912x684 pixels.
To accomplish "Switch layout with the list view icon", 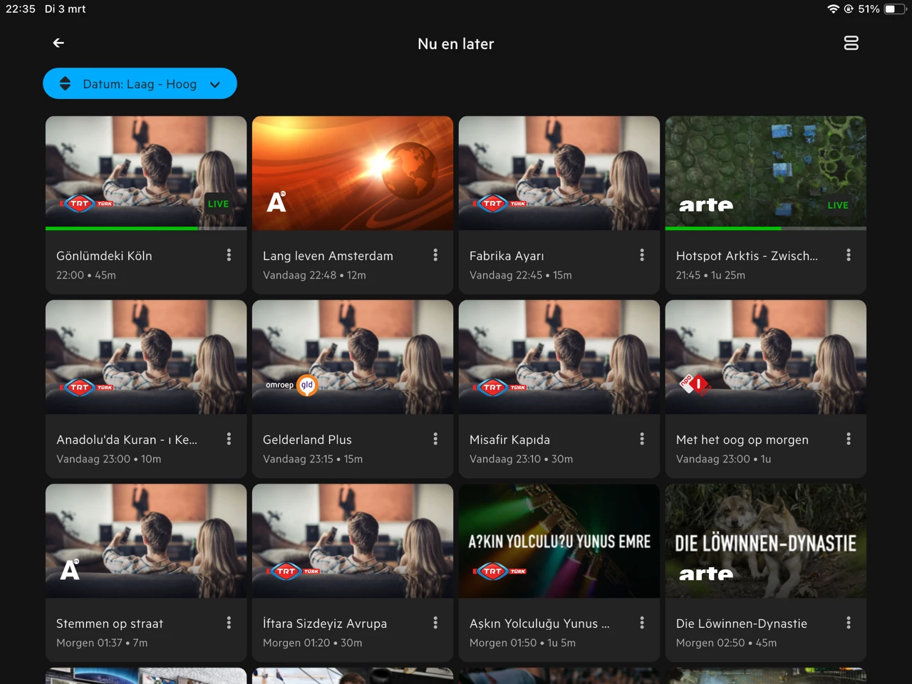I will click(851, 43).
